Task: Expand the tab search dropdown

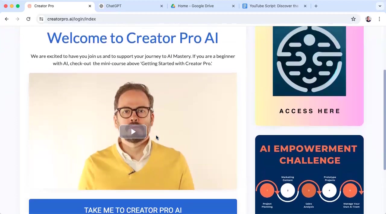Action: (380, 6)
